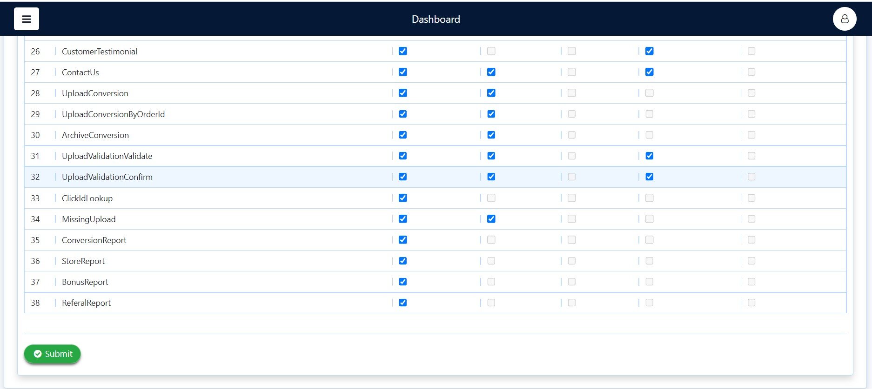Uncheck first checkbox for BonusReport
872x389 pixels.
click(403, 282)
